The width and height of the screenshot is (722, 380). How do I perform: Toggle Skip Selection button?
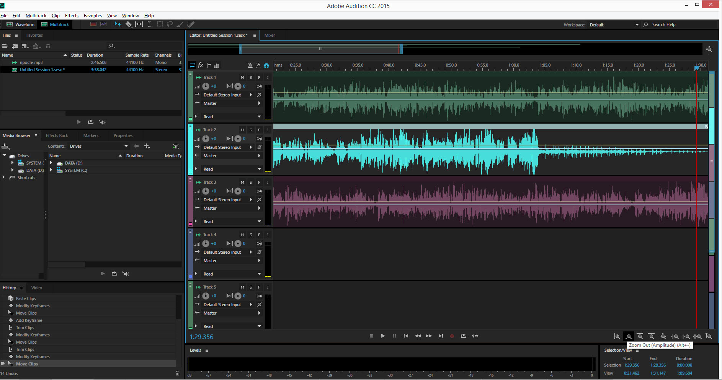point(475,336)
